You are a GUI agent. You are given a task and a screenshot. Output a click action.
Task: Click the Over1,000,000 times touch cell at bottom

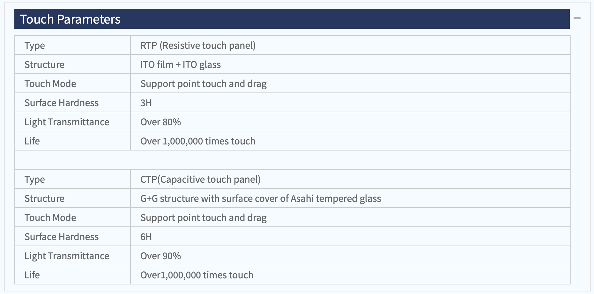pos(350,275)
